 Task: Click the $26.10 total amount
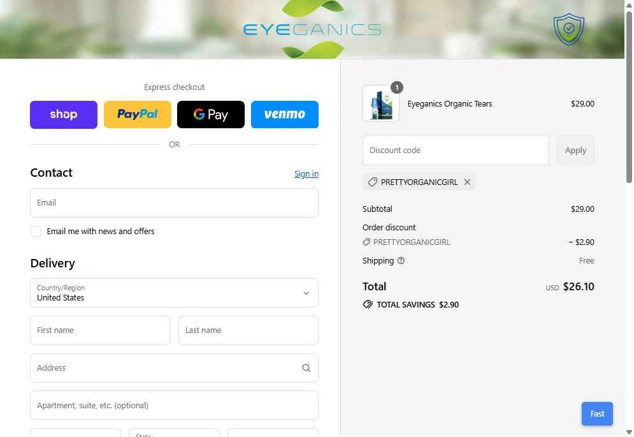(579, 286)
